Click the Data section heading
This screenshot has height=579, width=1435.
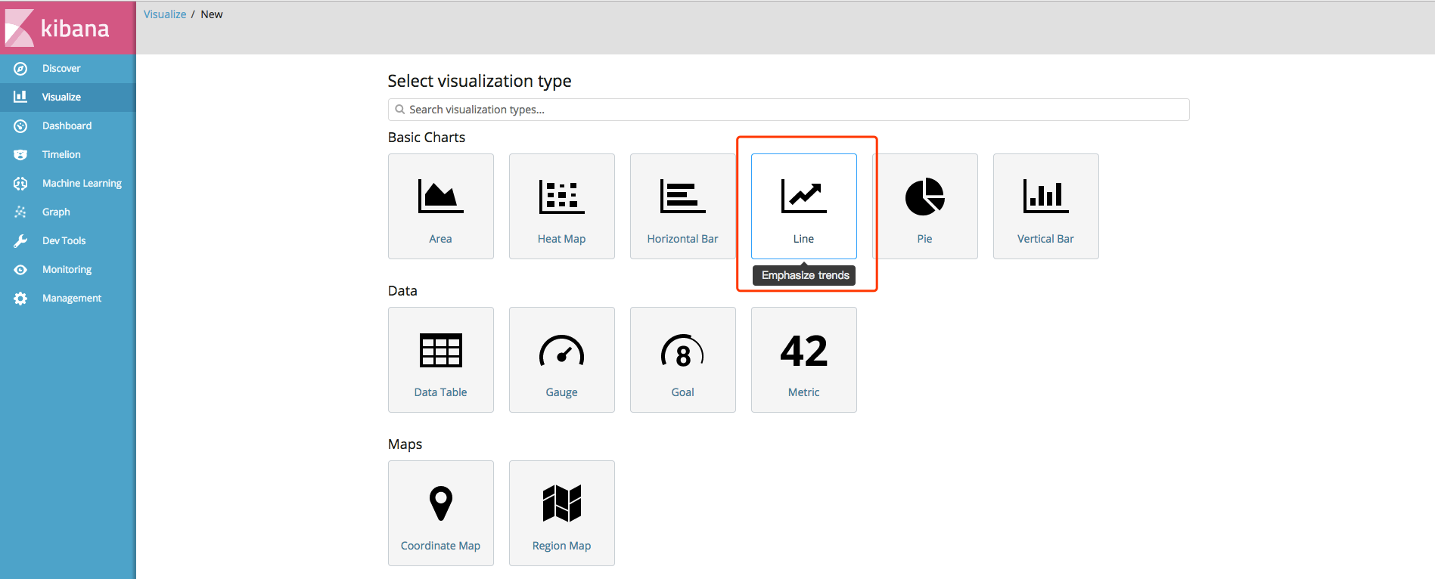[x=402, y=291]
